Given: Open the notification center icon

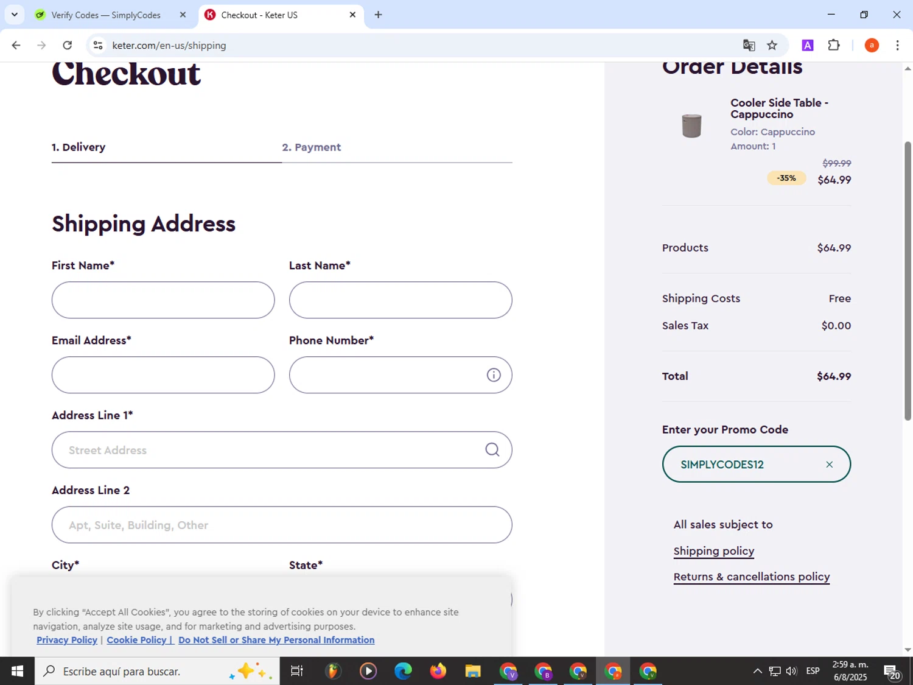Looking at the screenshot, I should 892,672.
